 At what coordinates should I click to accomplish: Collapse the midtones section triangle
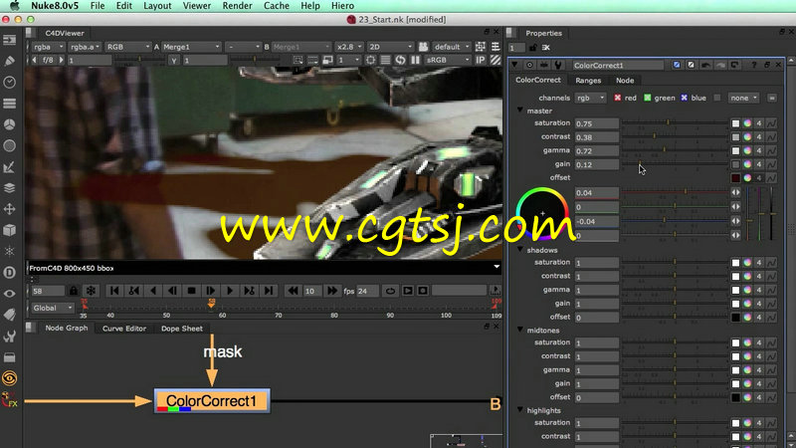tap(519, 330)
